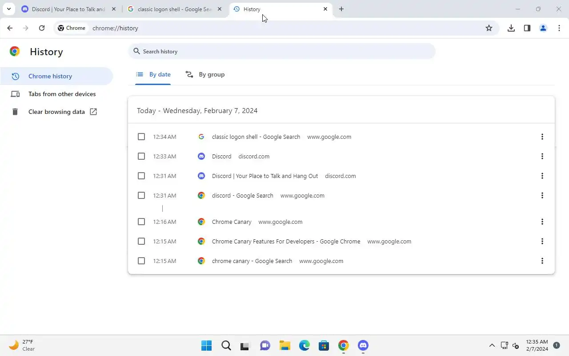Show hidden system tray icons
The image size is (569, 356).
click(x=492, y=345)
